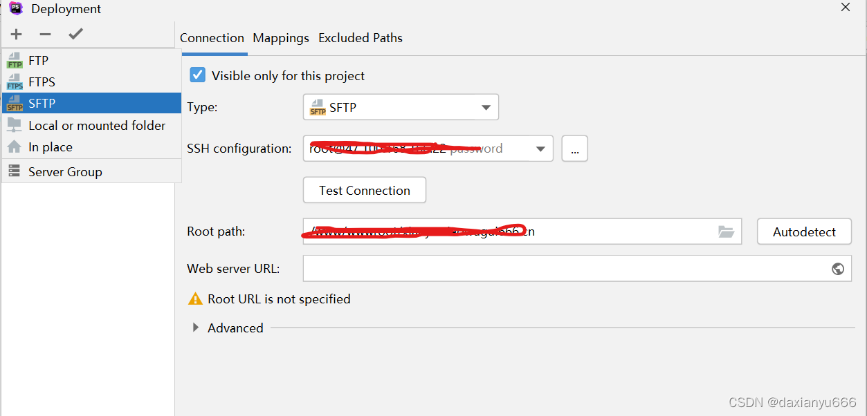The width and height of the screenshot is (867, 416).
Task: Click the remove server minus icon
Action: coord(45,33)
